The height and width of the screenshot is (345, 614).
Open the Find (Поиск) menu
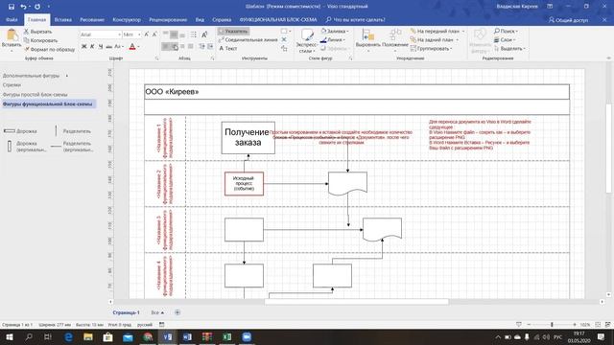(506, 31)
